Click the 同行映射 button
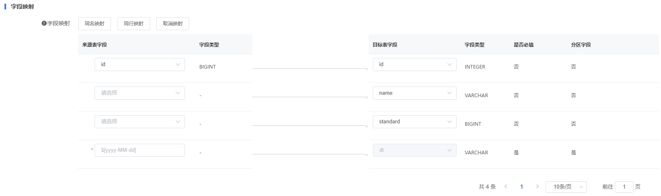Viewport: 661px width, 196px height. (134, 24)
